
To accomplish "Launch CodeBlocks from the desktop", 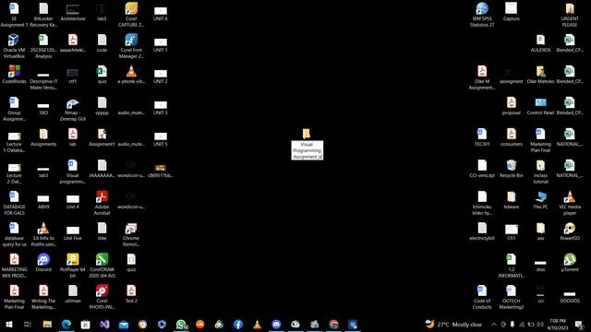I will coord(14,74).
